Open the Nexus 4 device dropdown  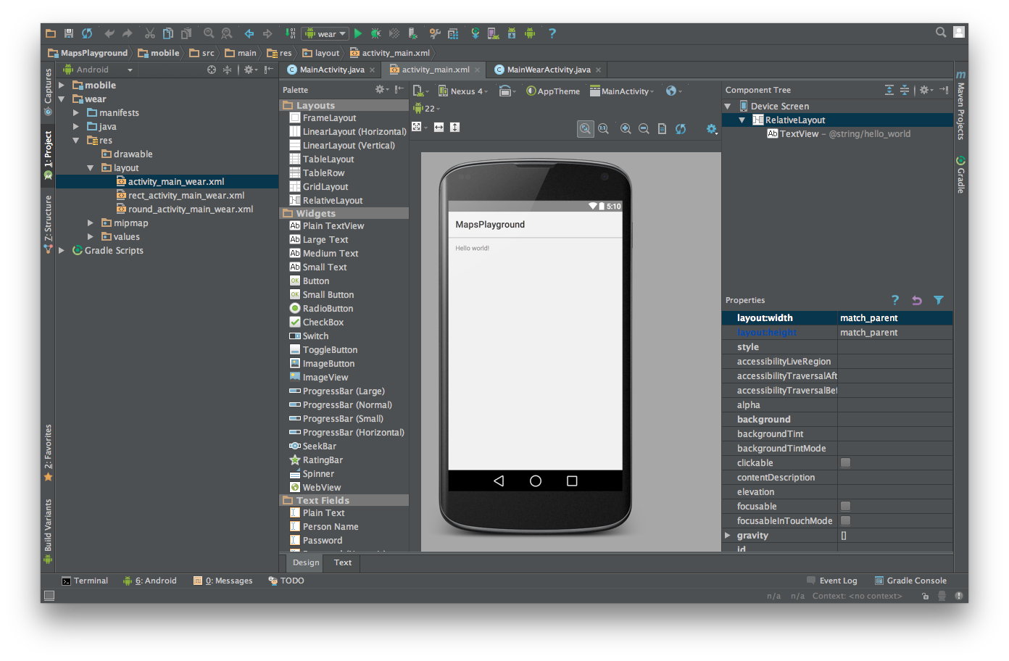coord(462,91)
